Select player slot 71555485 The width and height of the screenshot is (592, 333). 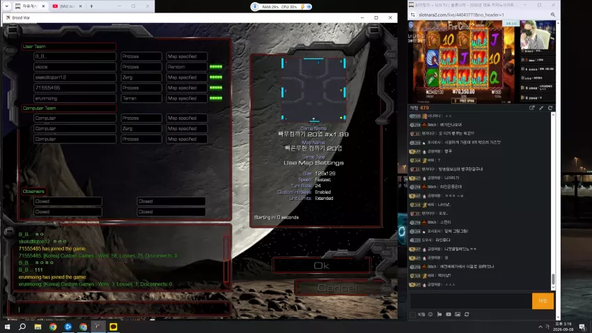point(75,88)
